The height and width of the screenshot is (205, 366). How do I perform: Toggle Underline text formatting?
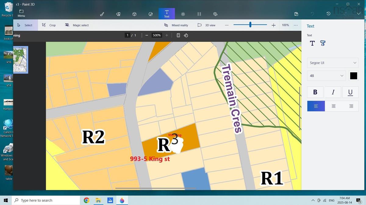pyautogui.click(x=350, y=92)
